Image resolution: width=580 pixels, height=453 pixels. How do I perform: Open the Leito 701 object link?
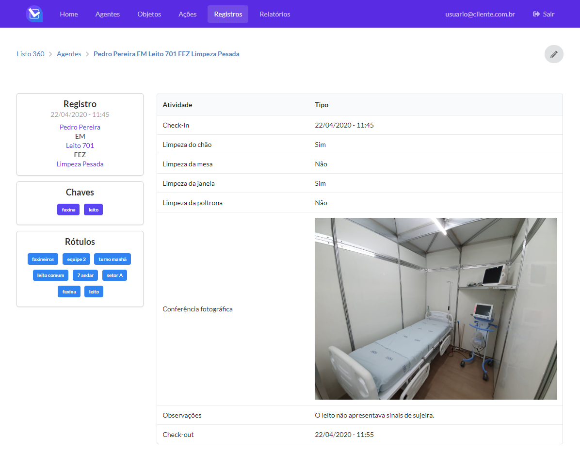(80, 146)
